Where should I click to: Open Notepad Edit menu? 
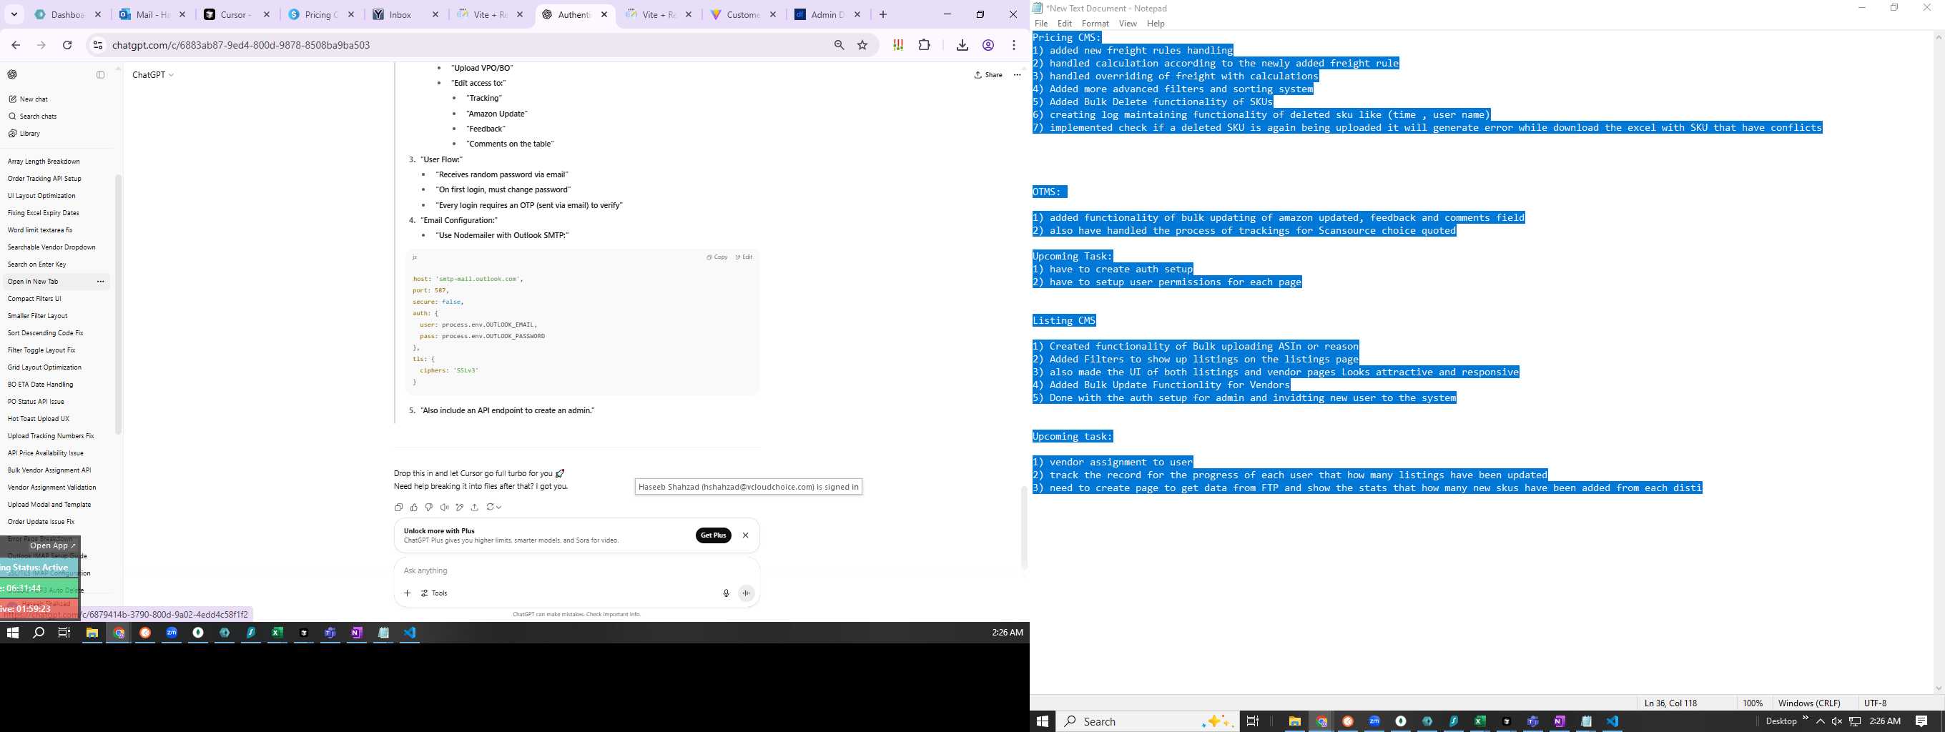click(x=1065, y=24)
